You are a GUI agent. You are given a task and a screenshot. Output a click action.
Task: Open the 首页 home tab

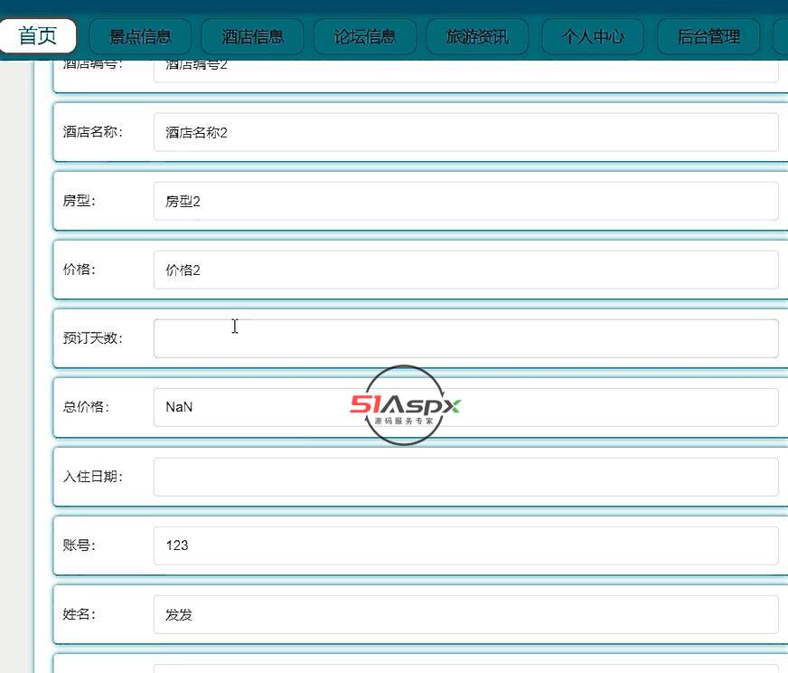38,35
